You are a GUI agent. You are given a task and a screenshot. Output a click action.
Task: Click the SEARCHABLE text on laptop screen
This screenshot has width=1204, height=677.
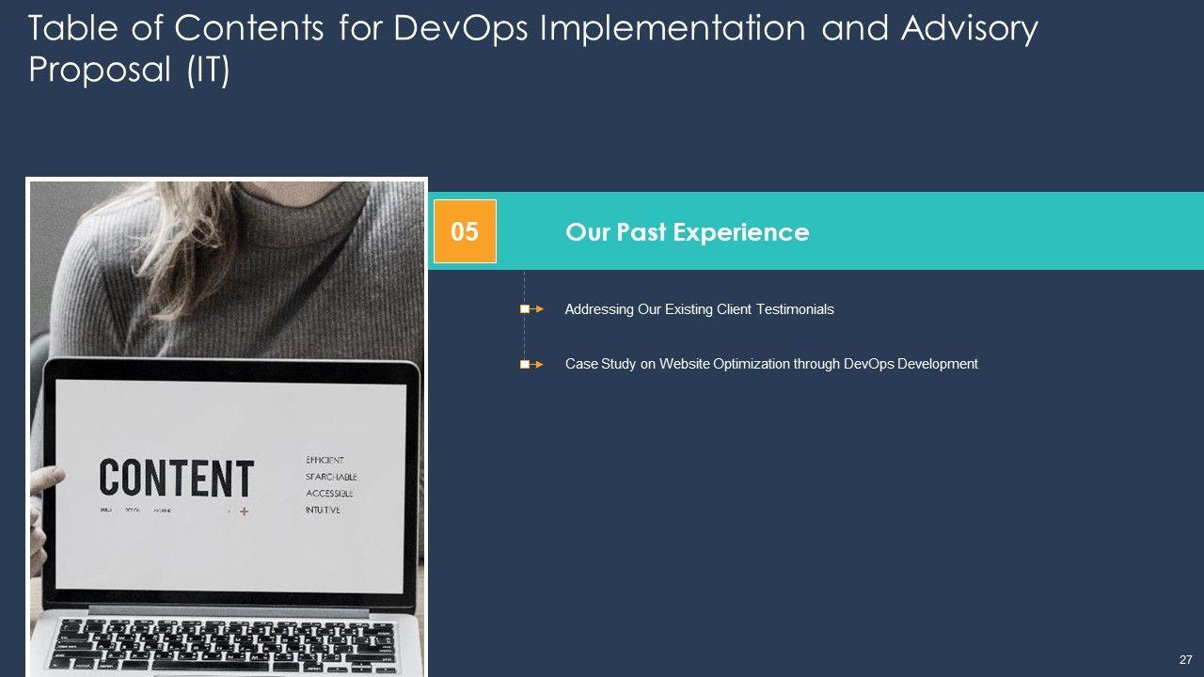330,477
